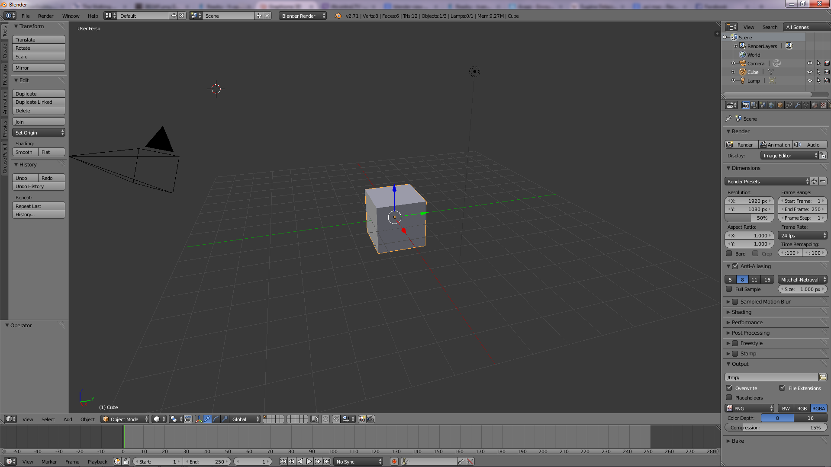Open the Texture properties tab

(824, 105)
